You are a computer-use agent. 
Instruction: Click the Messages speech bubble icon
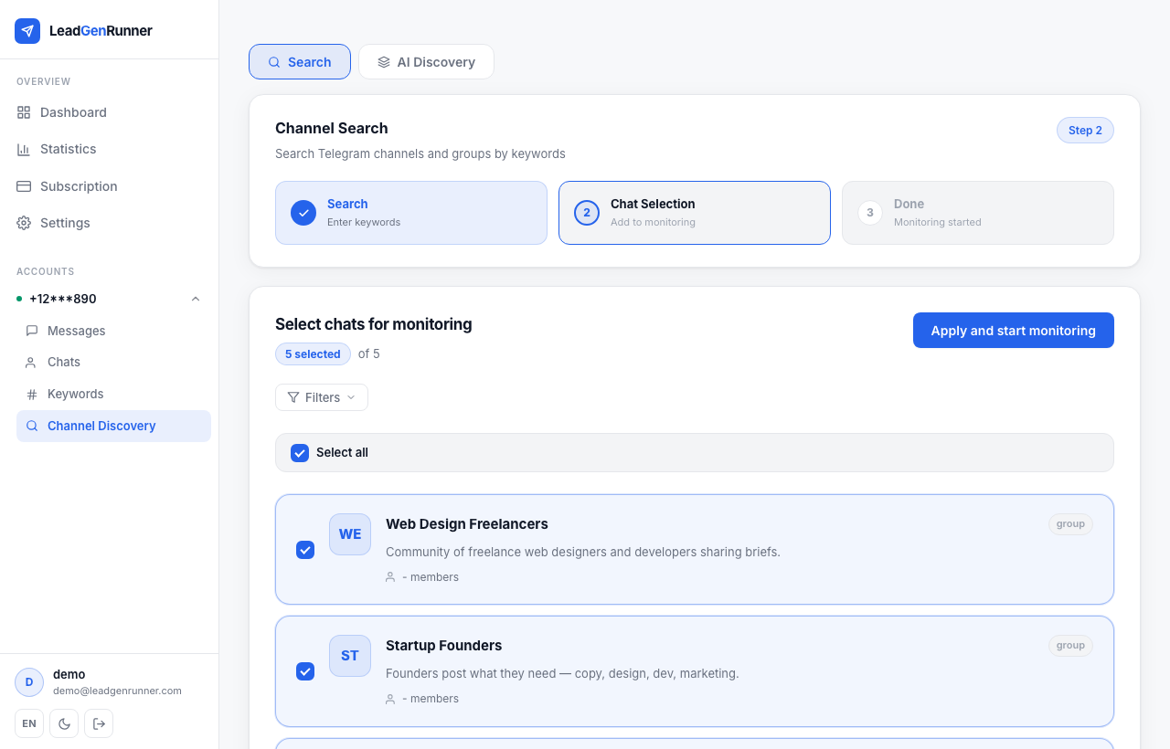tap(32, 331)
